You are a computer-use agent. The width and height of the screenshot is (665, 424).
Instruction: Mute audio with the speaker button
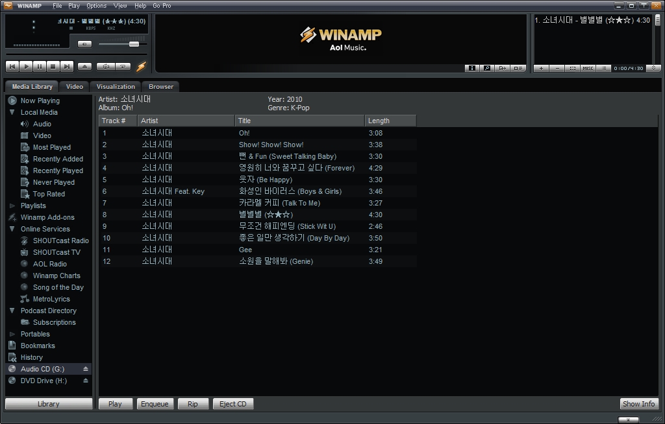coord(85,44)
